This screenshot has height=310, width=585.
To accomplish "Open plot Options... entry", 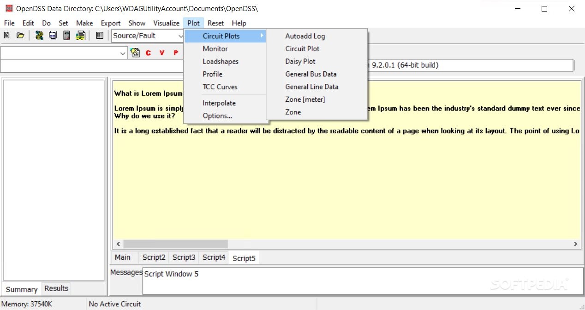I will point(226,116).
